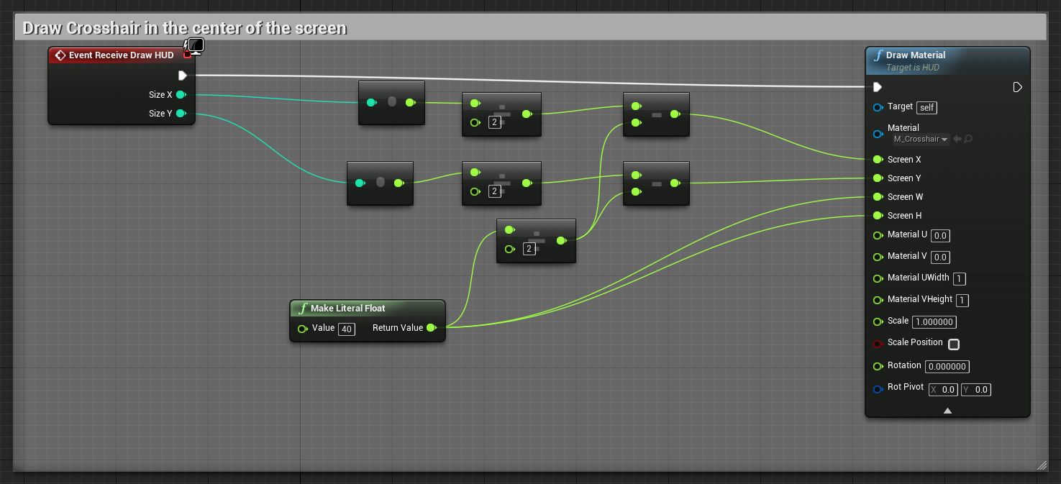This screenshot has width=1061, height=484.
Task: Click the Material U value field
Action: [x=940, y=236]
